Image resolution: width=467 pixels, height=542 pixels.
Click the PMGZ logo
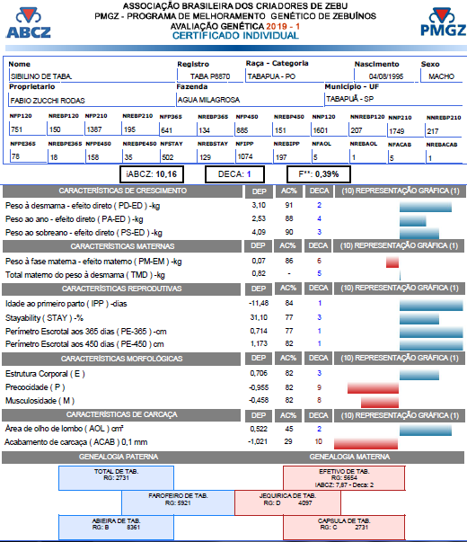443,22
